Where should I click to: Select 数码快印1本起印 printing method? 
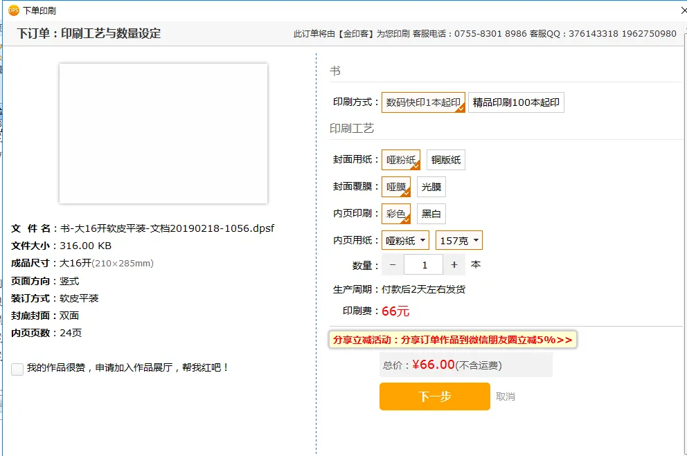[x=423, y=102]
